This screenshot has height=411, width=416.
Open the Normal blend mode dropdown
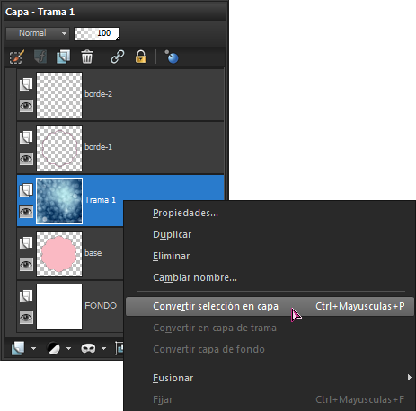(x=38, y=33)
